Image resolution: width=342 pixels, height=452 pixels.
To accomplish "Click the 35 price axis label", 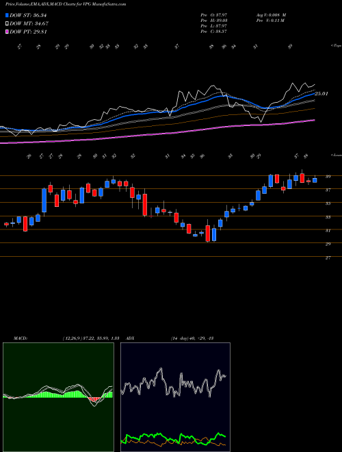I will tap(328, 203).
